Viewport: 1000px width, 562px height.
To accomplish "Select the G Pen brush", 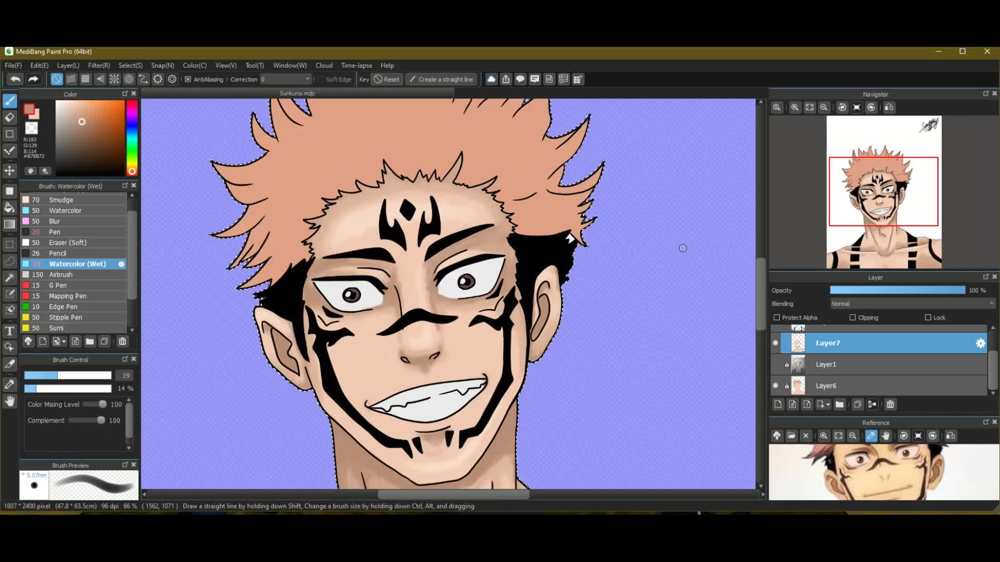I will click(73, 286).
